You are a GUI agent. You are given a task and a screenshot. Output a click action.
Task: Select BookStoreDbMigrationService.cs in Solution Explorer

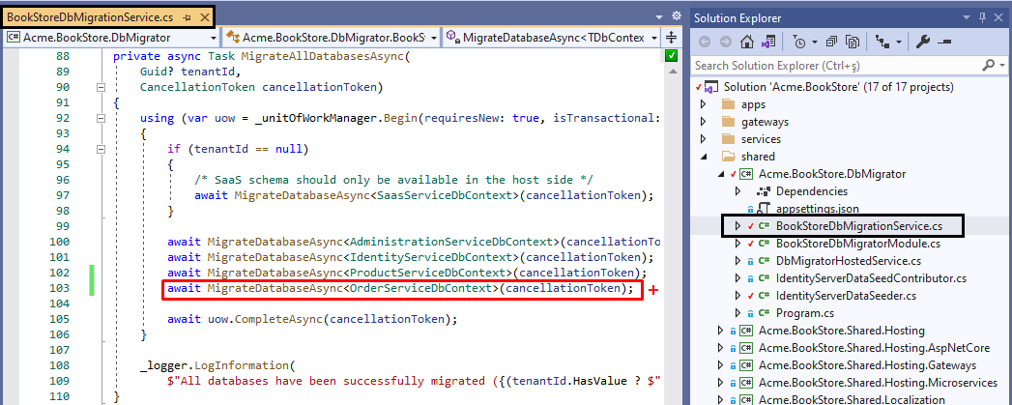coord(859,226)
